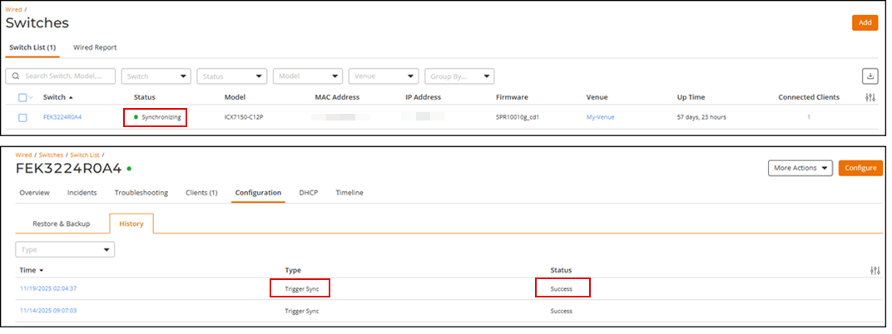Screen dimensions: 892x334
Task: Select all switches header checkbox
Action: pyautogui.click(x=22, y=98)
